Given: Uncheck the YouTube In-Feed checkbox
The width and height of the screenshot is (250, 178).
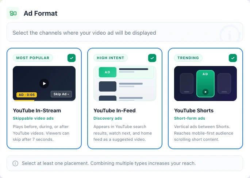Looking at the screenshot, I should [152, 58].
